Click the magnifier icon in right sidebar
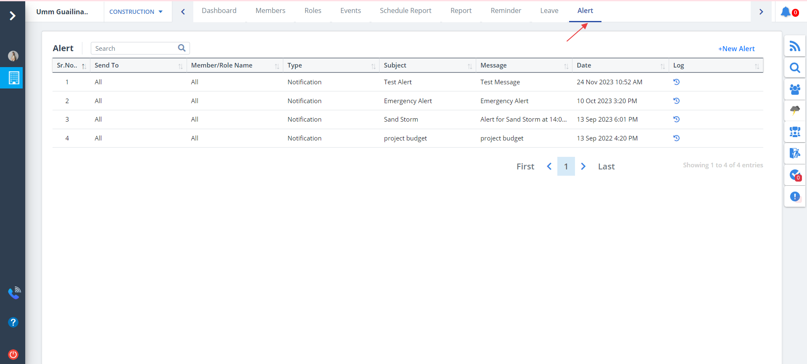 click(x=794, y=68)
